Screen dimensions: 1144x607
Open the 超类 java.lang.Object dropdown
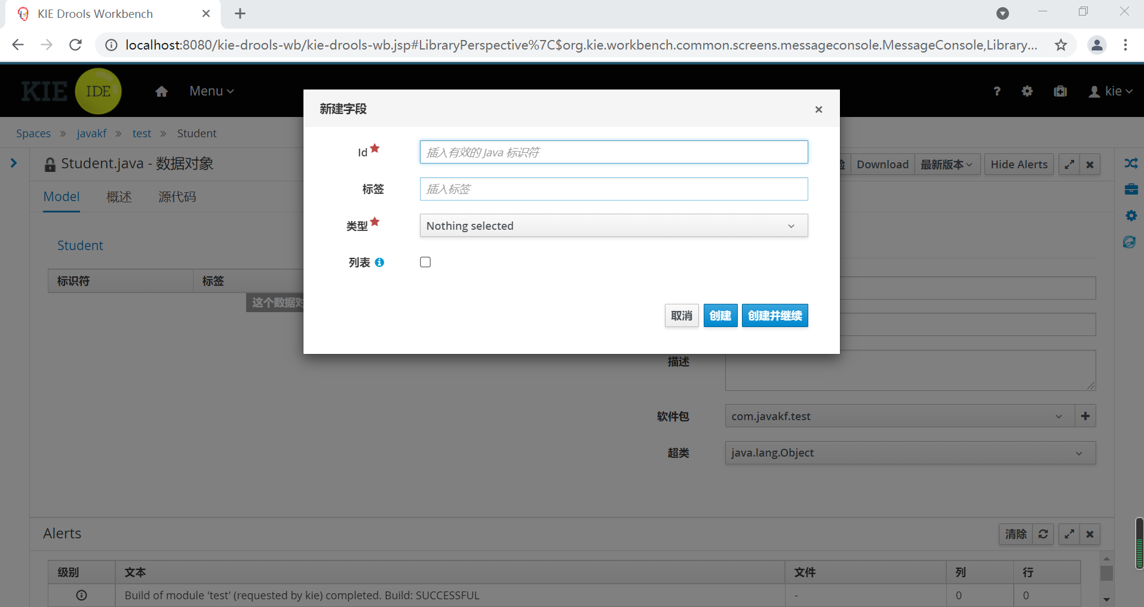[x=910, y=452]
